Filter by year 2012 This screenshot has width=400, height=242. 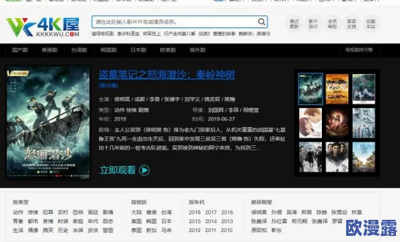(x=195, y=231)
